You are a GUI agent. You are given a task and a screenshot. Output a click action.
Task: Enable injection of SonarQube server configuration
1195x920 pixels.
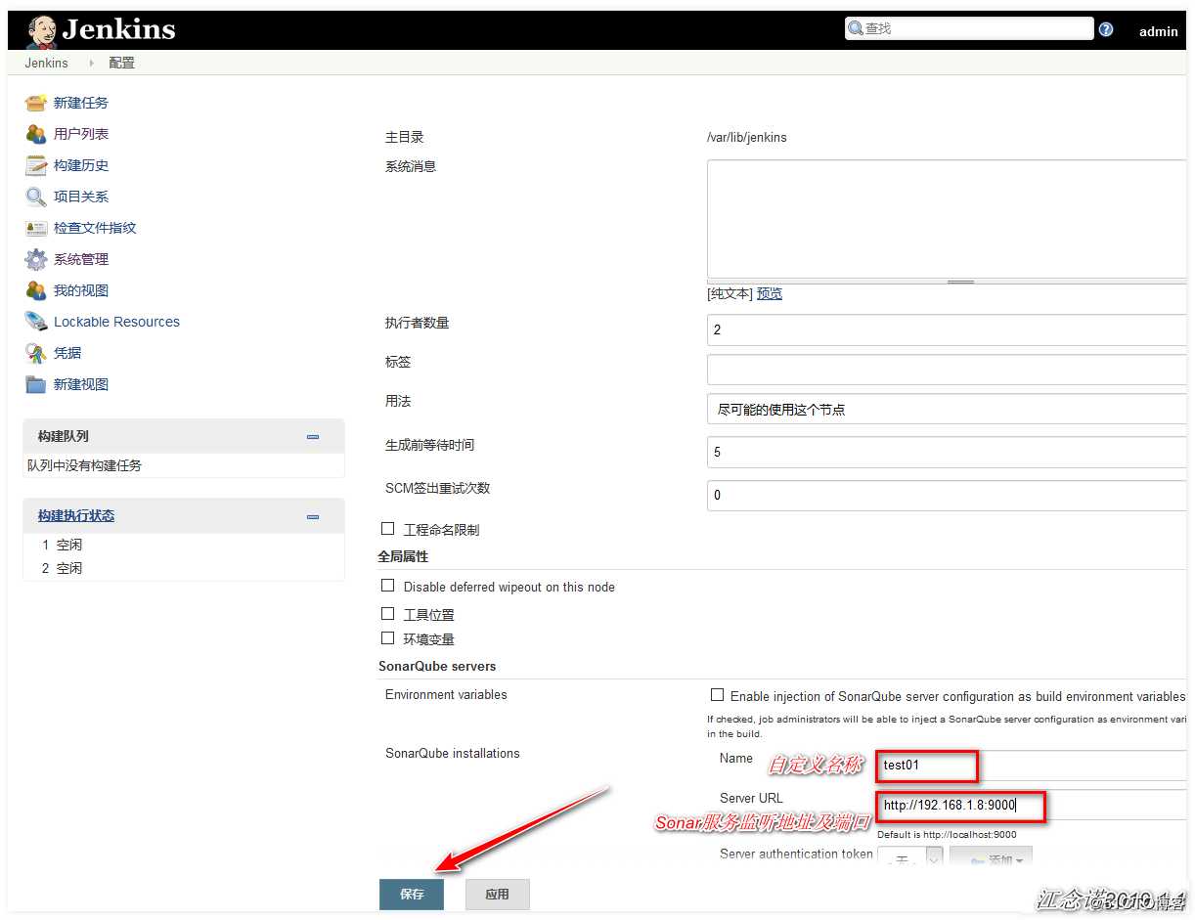tap(717, 695)
